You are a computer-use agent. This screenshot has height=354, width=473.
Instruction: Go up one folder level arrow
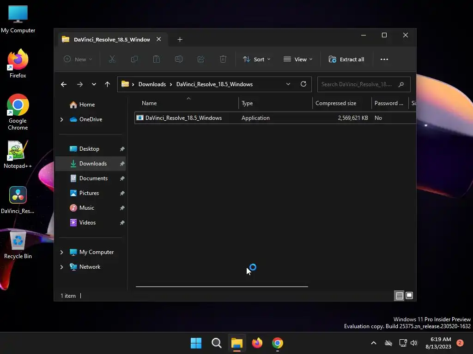point(107,84)
